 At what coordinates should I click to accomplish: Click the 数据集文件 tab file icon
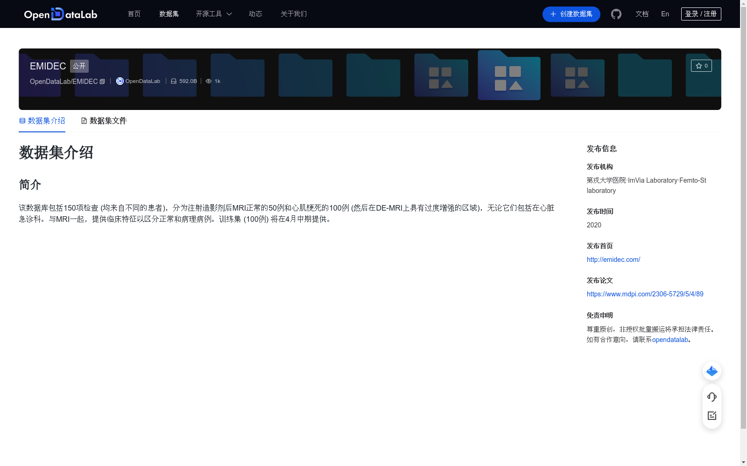(x=84, y=121)
